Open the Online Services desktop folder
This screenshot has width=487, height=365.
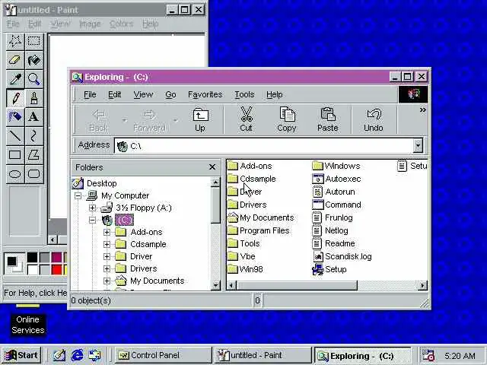coord(28,325)
